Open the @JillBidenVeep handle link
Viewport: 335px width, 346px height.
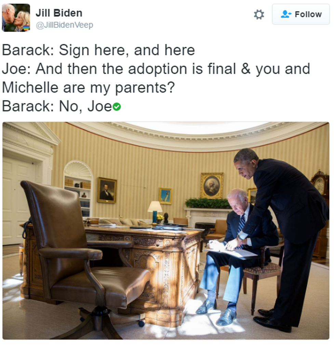pyautogui.click(x=65, y=25)
